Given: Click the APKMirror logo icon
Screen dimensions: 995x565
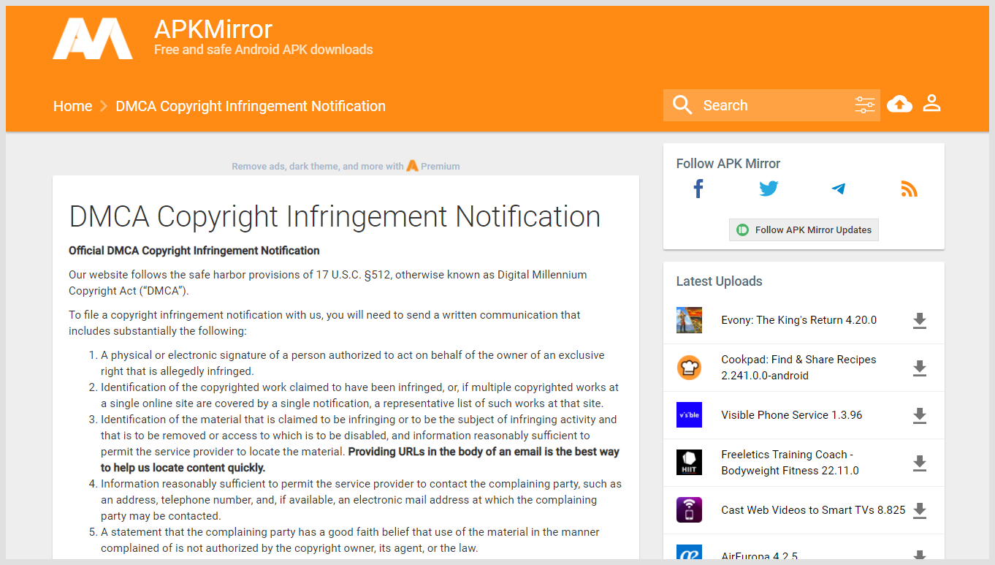Looking at the screenshot, I should tap(93, 39).
